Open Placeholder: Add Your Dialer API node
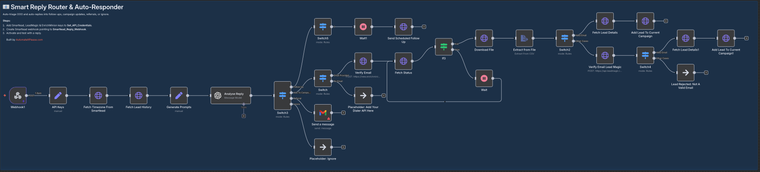Viewport: 760px width, 172px height. (363, 96)
